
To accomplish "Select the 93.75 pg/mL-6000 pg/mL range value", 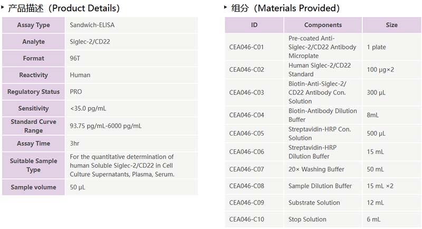I will (x=105, y=126).
